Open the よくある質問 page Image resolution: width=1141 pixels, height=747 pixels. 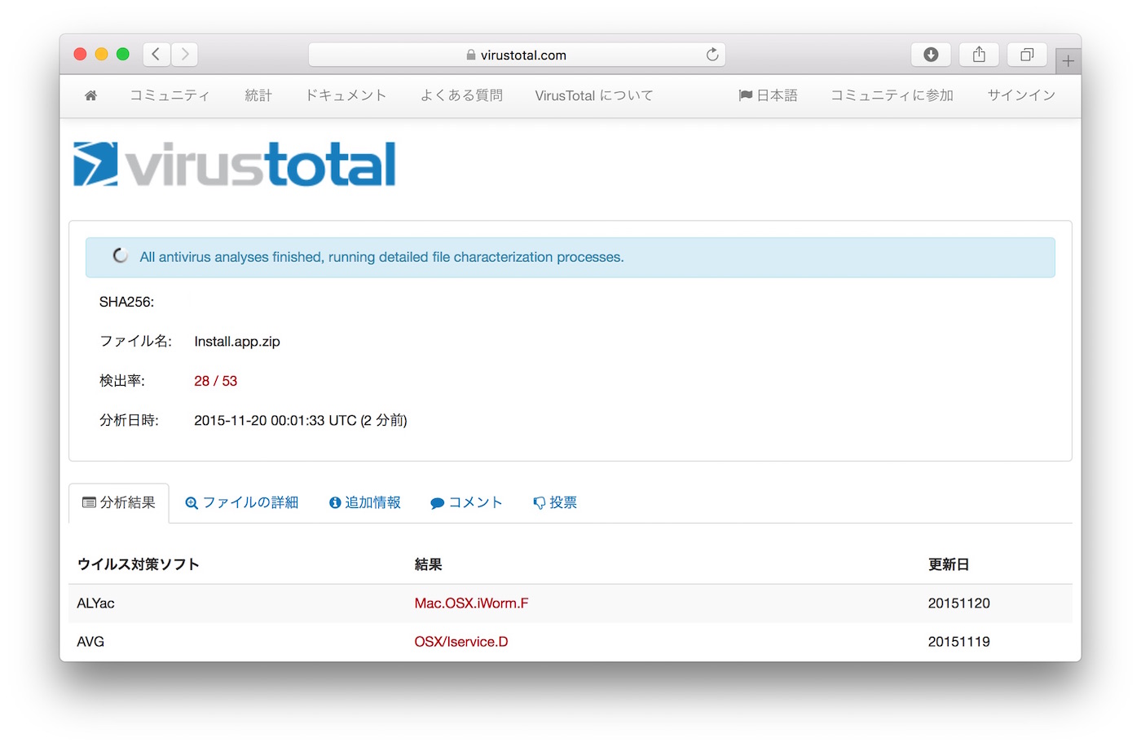461,95
